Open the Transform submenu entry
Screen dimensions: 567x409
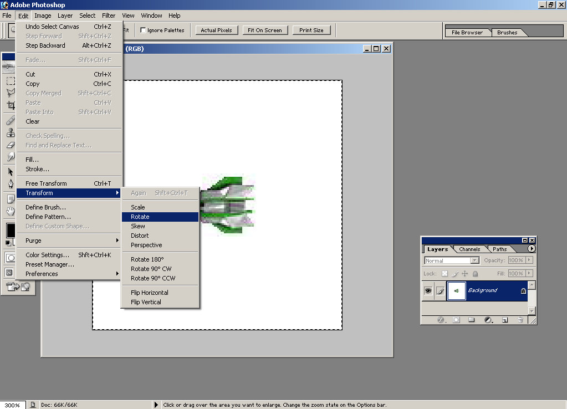[69, 193]
